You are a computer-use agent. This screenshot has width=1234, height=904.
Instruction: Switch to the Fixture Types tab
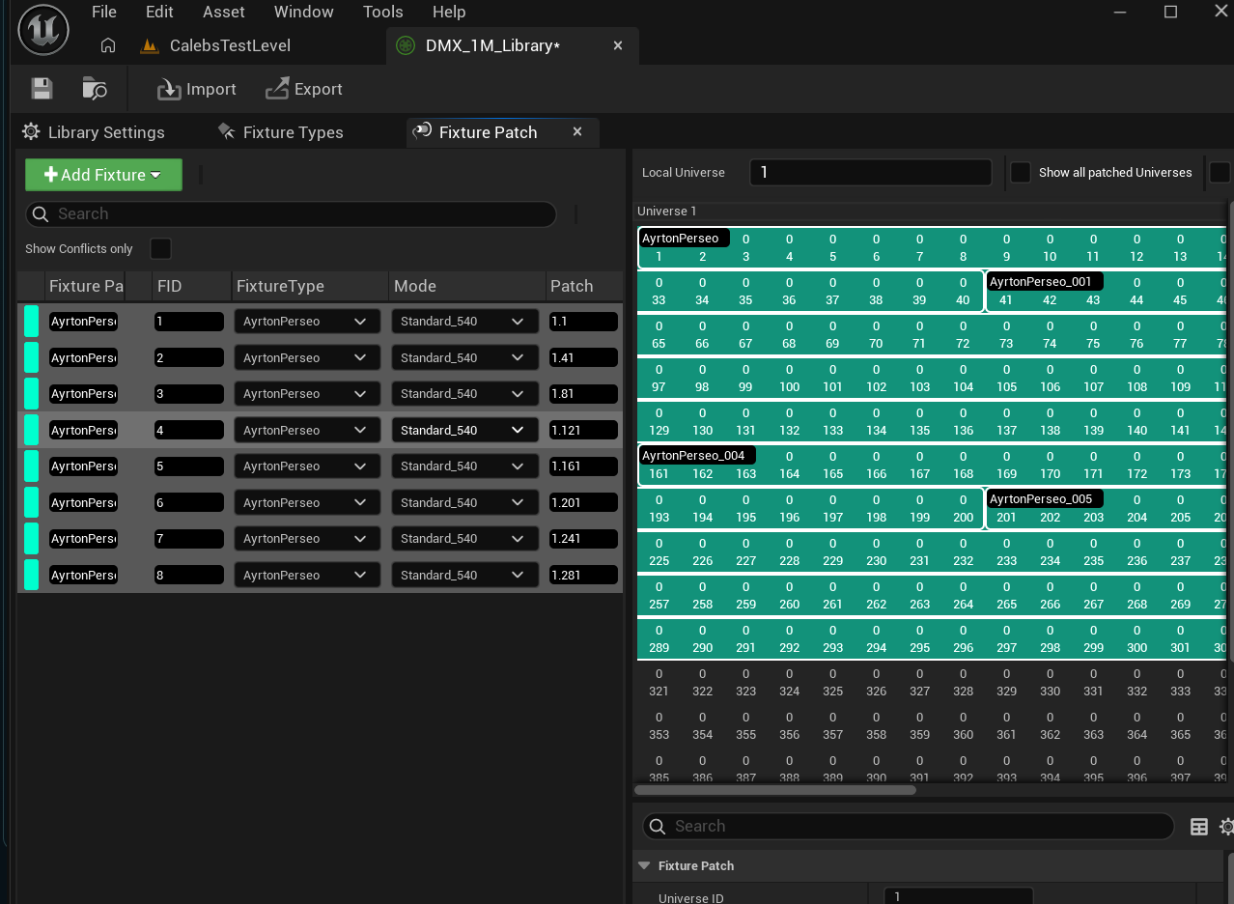[x=281, y=132]
